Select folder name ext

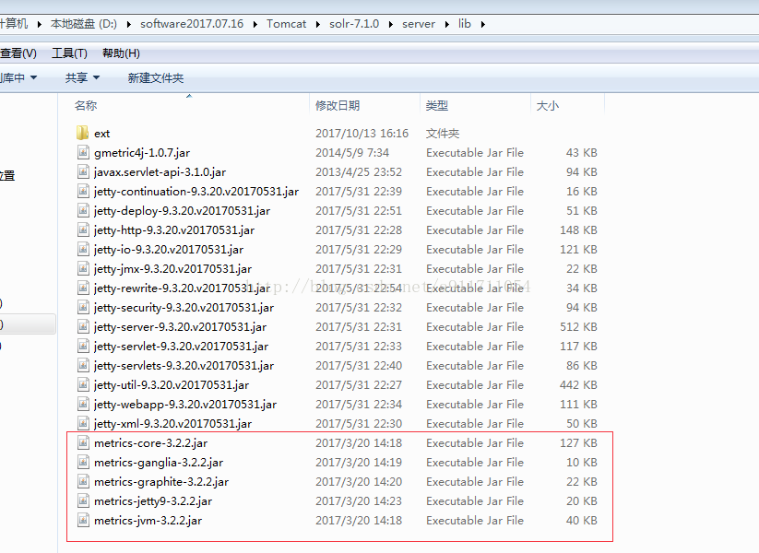101,134
